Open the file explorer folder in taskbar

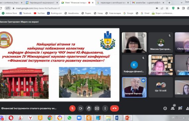108,118
